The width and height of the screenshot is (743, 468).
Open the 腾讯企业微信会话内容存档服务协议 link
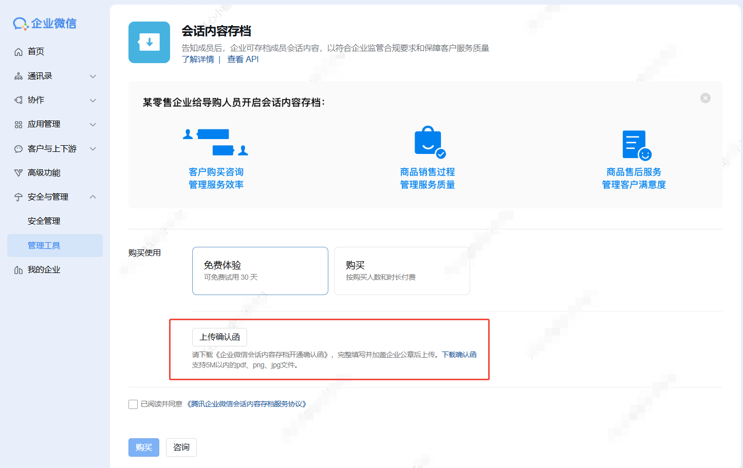[x=247, y=404]
